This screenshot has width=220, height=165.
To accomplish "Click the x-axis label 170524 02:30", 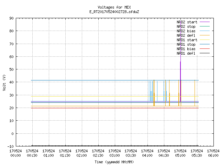I will pyautogui.click(x=98, y=153).
